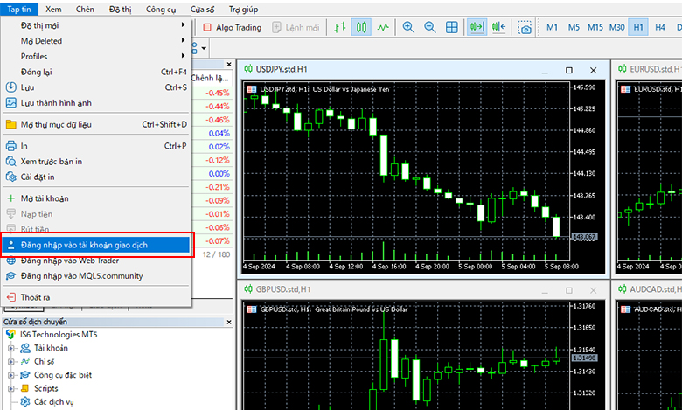Screen dimensions: 682x410
Task: Choose Đăng nhập vào Web Trader
Action: pos(96,261)
